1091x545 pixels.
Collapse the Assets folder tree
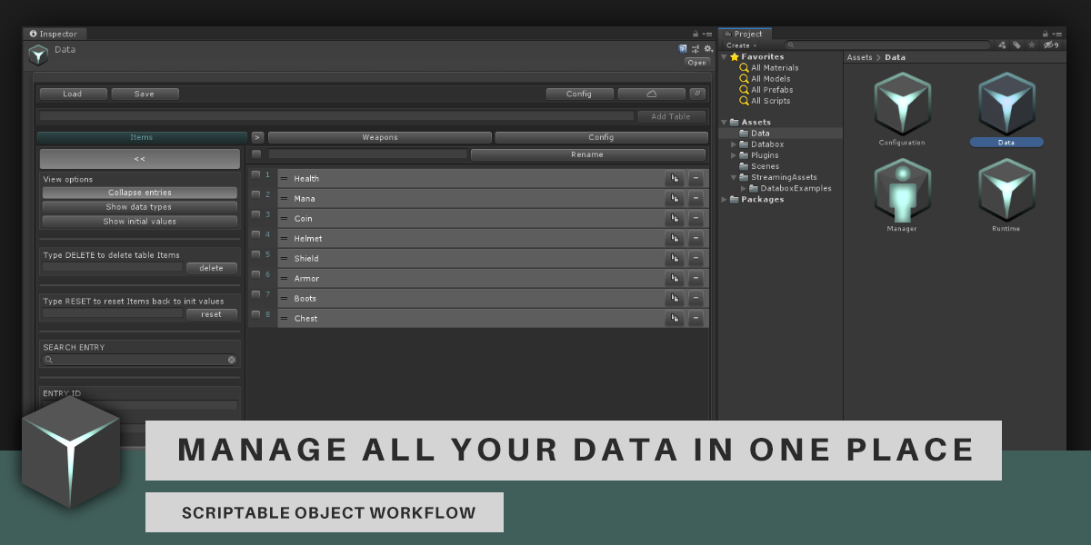[x=725, y=123]
